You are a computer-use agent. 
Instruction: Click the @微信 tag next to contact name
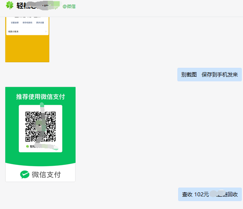point(69,6)
